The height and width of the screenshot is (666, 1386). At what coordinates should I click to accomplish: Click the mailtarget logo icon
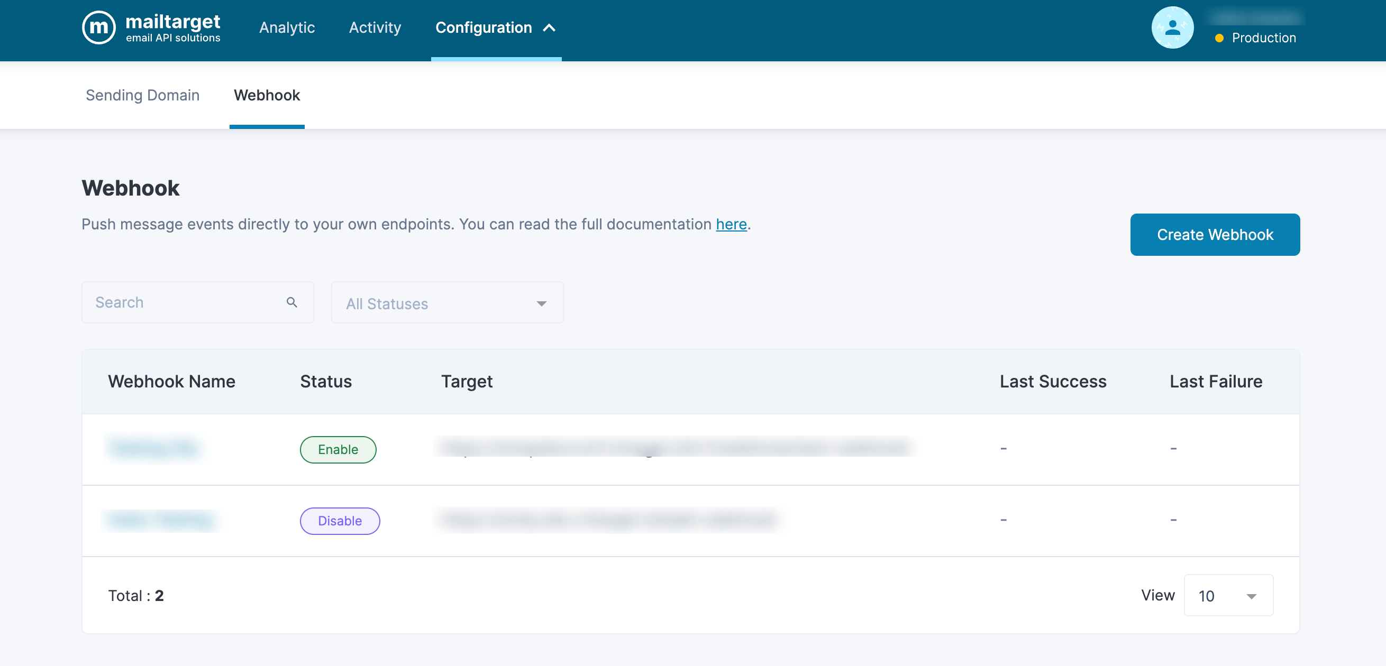(x=98, y=27)
